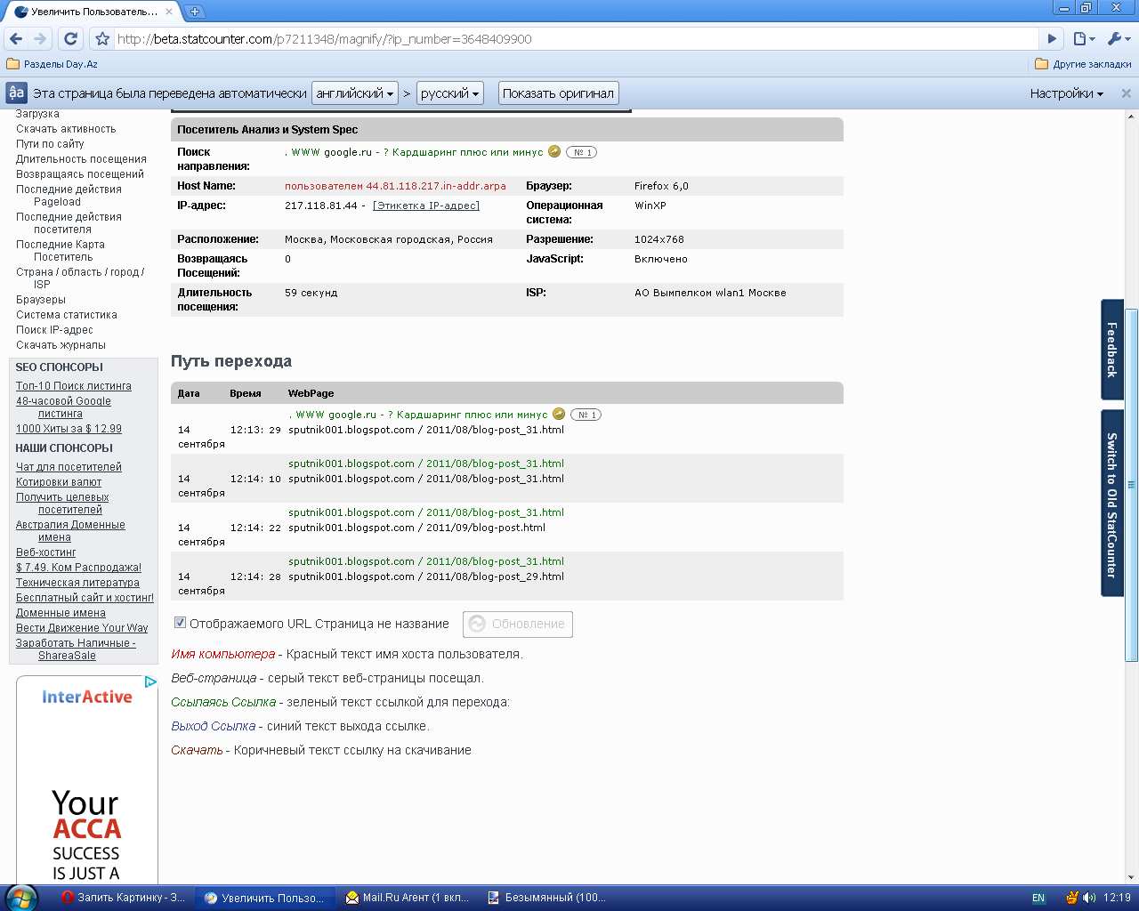Open the 2011/09/blog-post.html visited page
The width and height of the screenshot is (1139, 911).
[416, 528]
